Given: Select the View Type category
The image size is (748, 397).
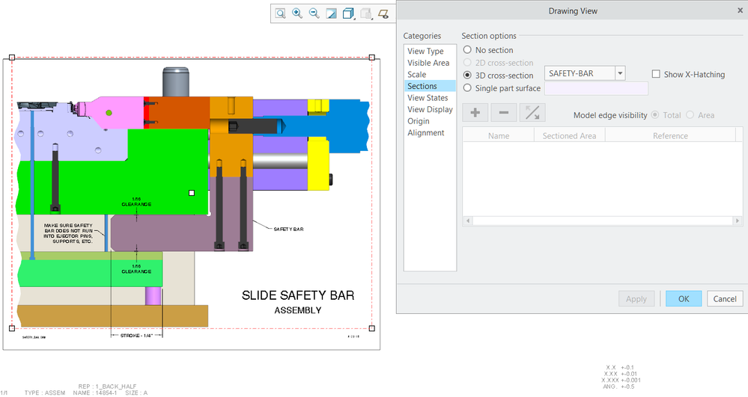Looking at the screenshot, I should point(425,52).
